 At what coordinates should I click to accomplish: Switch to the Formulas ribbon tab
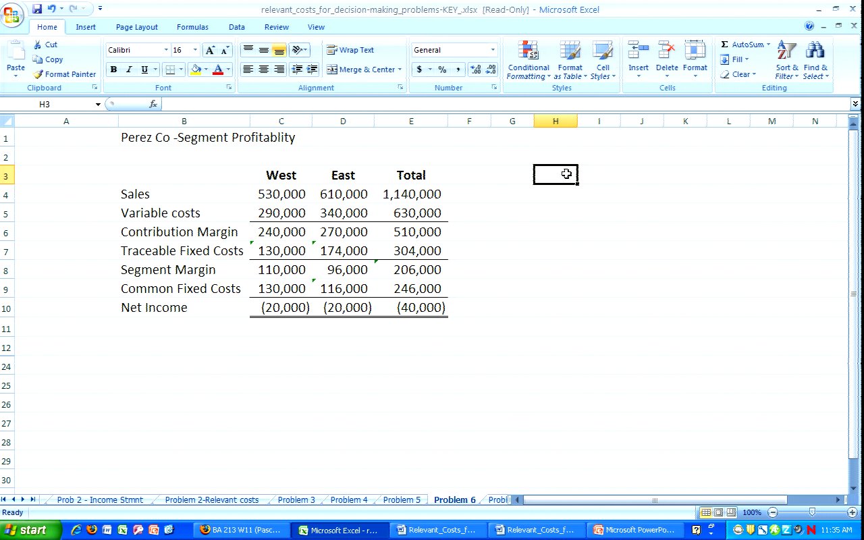192,27
